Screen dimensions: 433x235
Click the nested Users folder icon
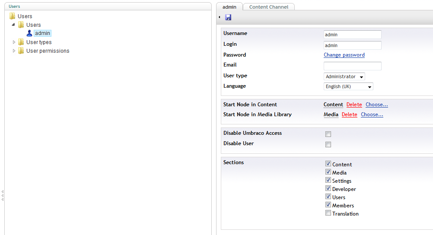point(21,25)
